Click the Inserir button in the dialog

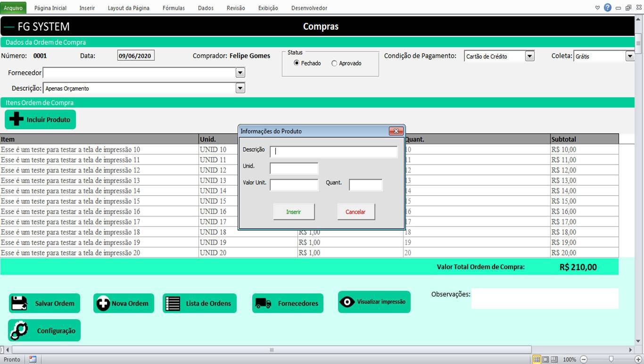294,212
